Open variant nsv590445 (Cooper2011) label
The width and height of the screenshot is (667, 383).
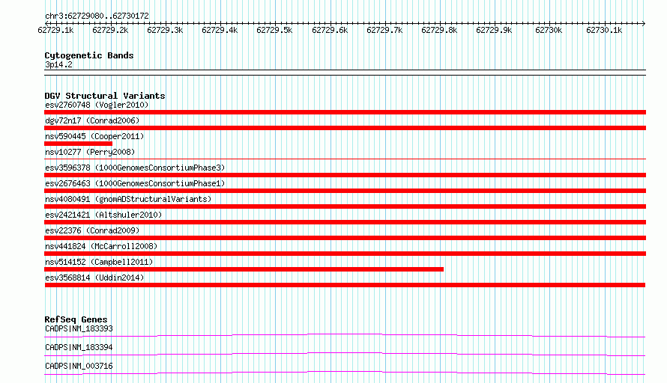[94, 136]
